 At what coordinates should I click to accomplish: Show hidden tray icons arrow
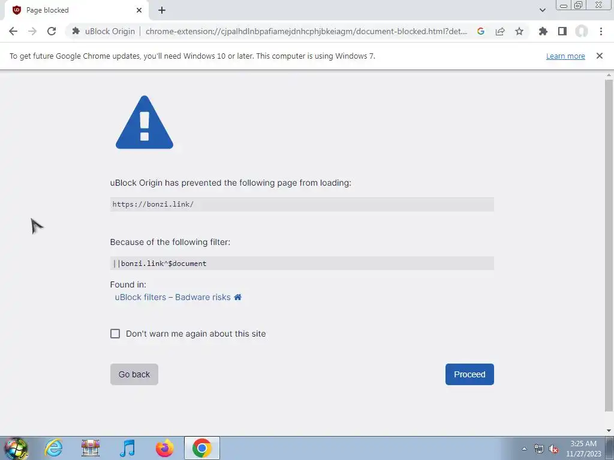[x=524, y=449]
